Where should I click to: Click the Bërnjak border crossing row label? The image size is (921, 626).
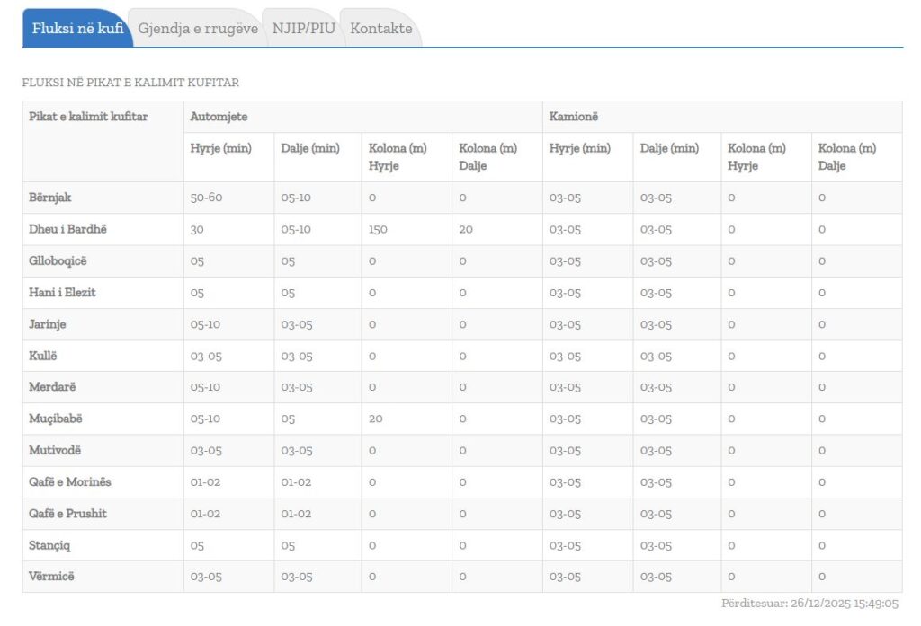tap(50, 198)
